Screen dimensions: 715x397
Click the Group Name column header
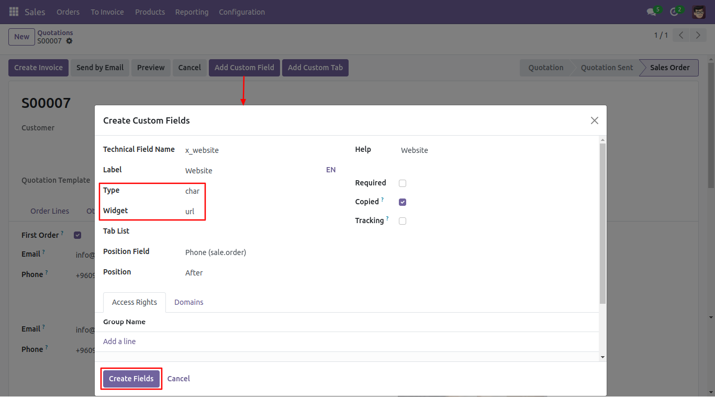click(124, 322)
